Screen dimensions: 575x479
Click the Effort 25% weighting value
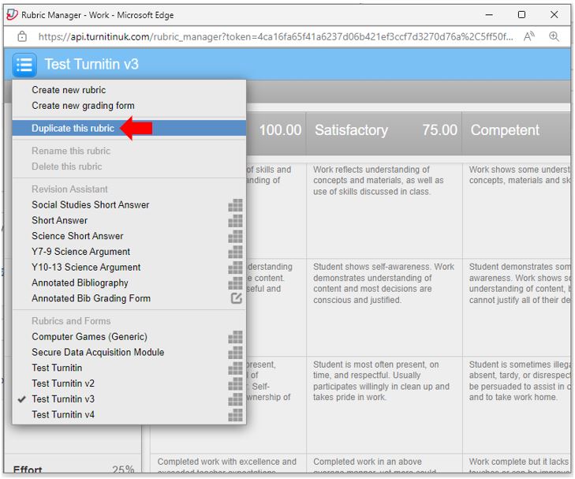tap(123, 469)
